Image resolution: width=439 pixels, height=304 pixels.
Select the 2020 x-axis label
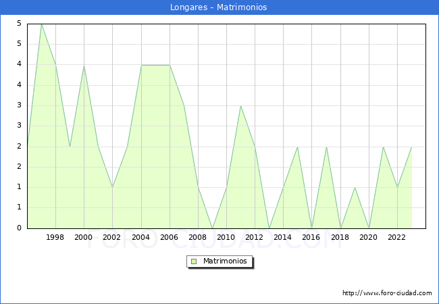369,237
